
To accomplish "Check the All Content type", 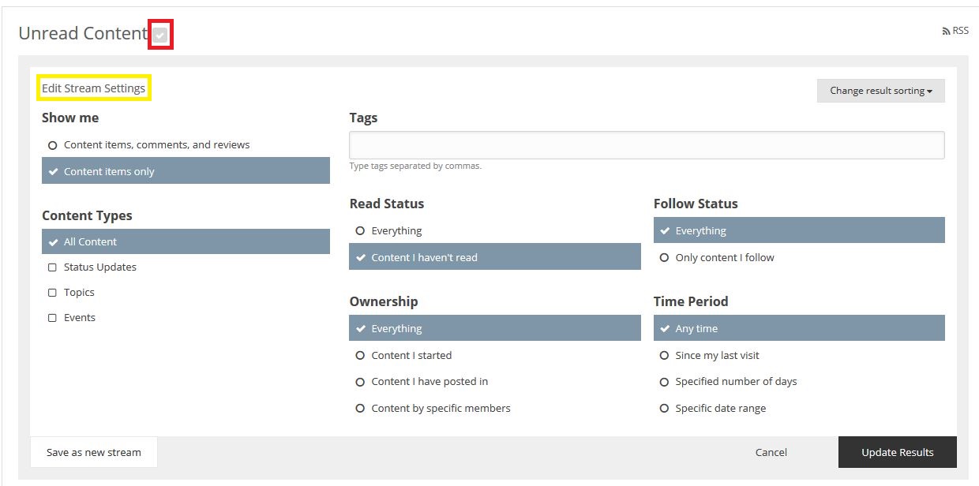I will [186, 241].
